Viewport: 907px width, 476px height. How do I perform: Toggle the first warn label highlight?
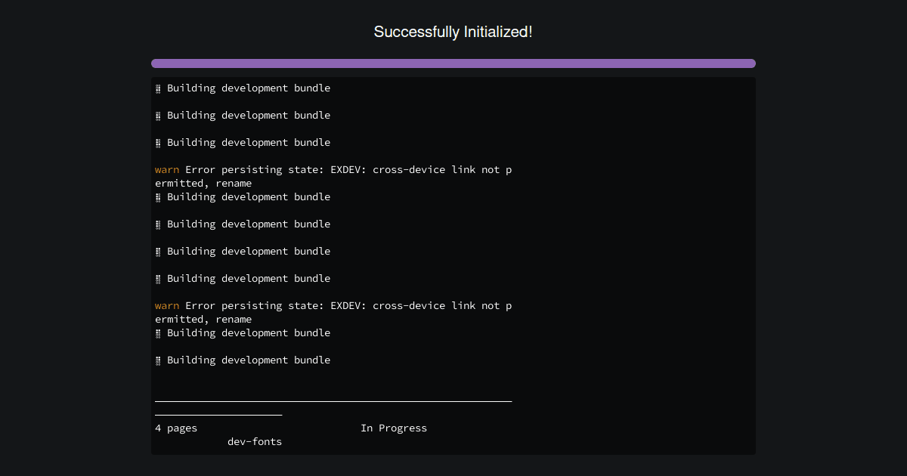(166, 169)
